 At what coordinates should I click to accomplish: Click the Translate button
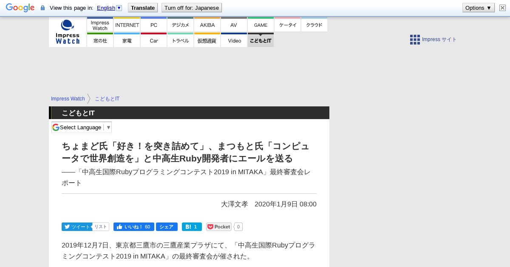click(x=143, y=8)
